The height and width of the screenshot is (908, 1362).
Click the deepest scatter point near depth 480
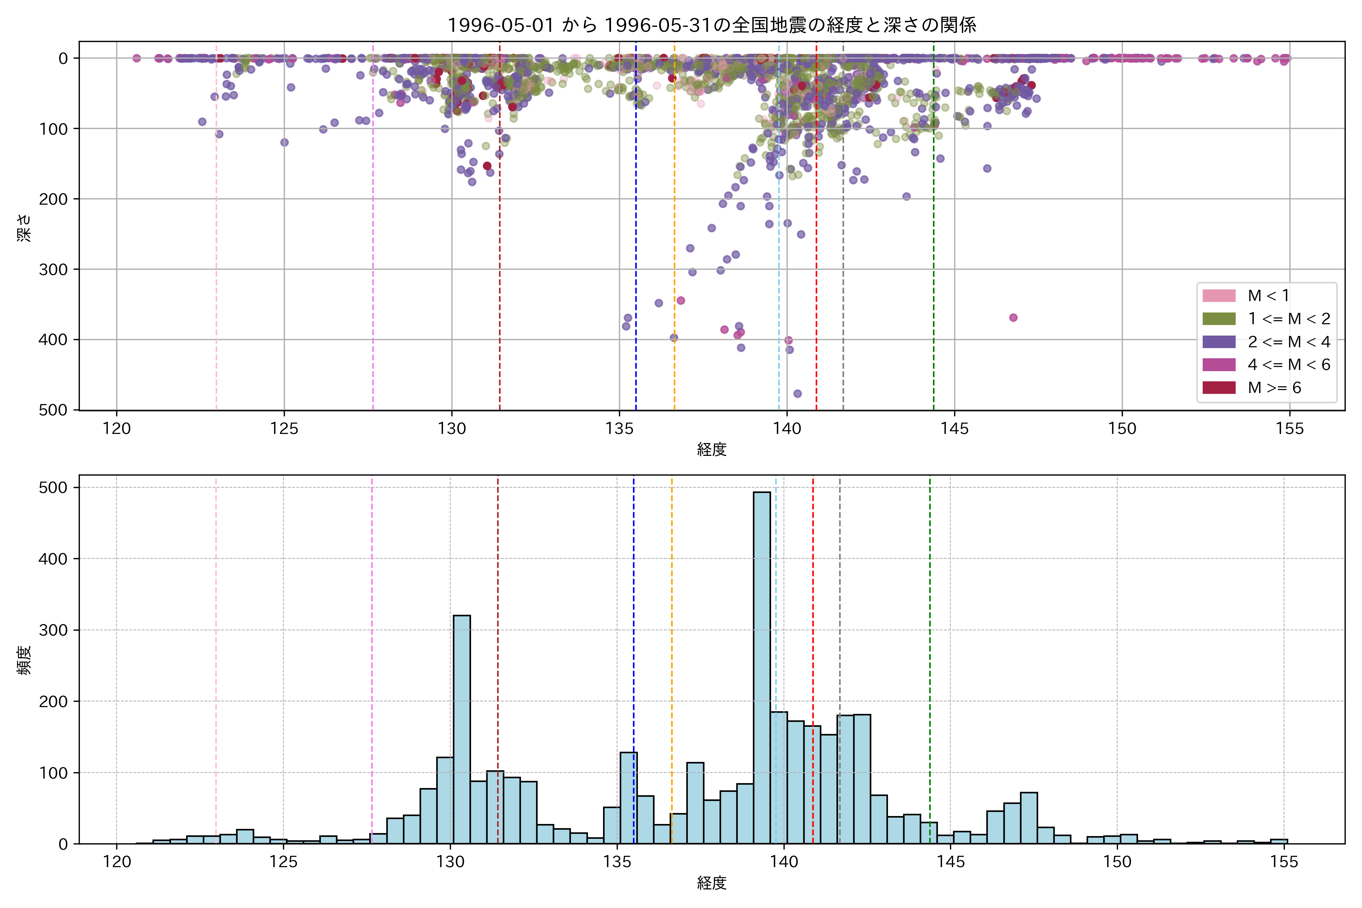798,394
